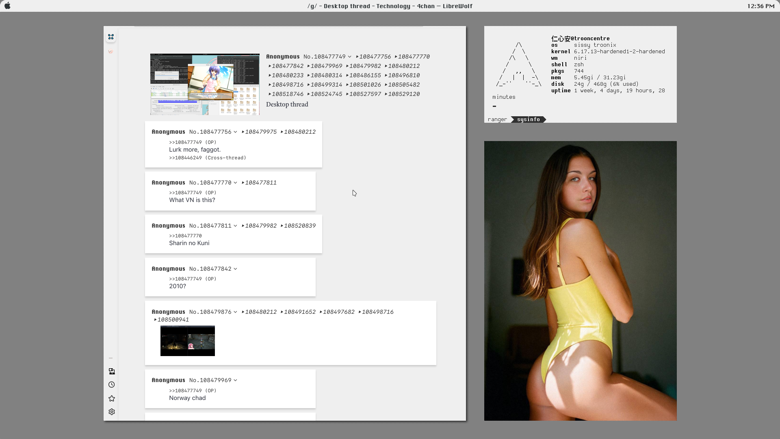The width and height of the screenshot is (780, 439).
Task: Open the synced tabs devices icon
Action: (112, 371)
